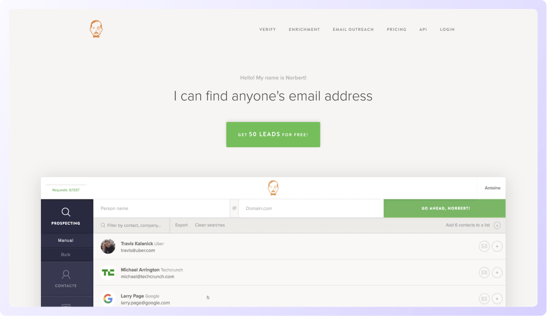
Task: Open the Contacts section in the sidebar
Action: (66, 279)
